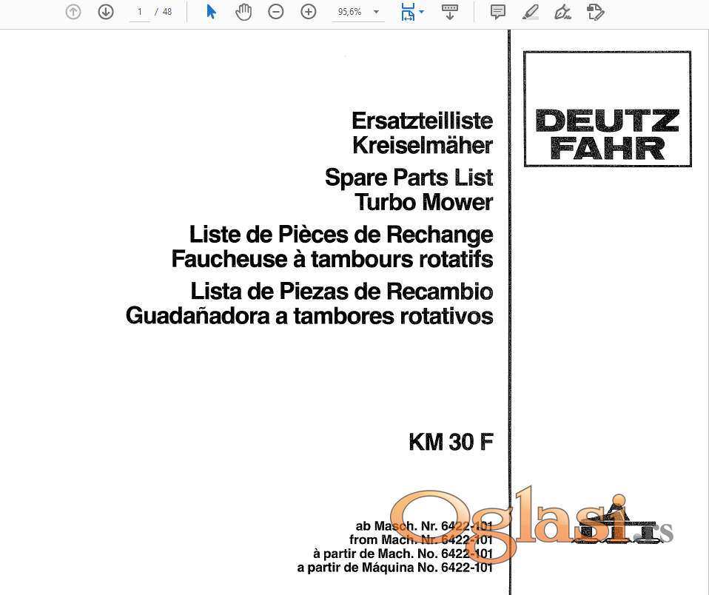Click the DEUTZ FAHR logo box
This screenshot has width=709, height=595.
pos(608,109)
